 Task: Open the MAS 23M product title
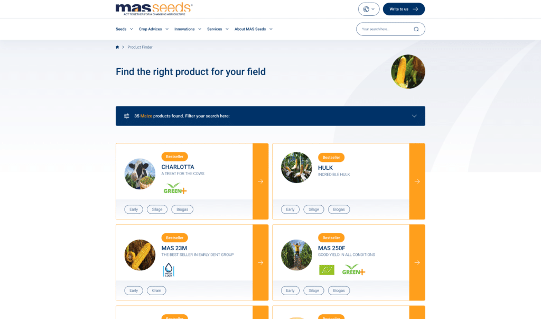(174, 248)
